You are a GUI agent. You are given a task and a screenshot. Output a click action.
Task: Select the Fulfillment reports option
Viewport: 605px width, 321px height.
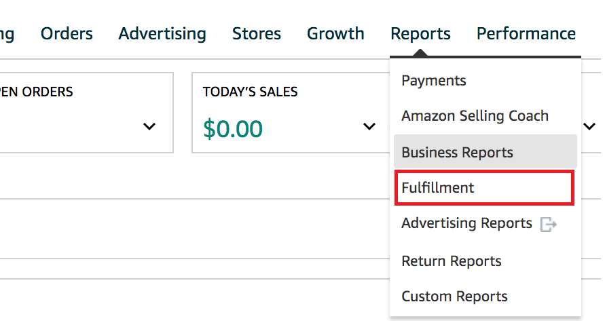click(438, 188)
